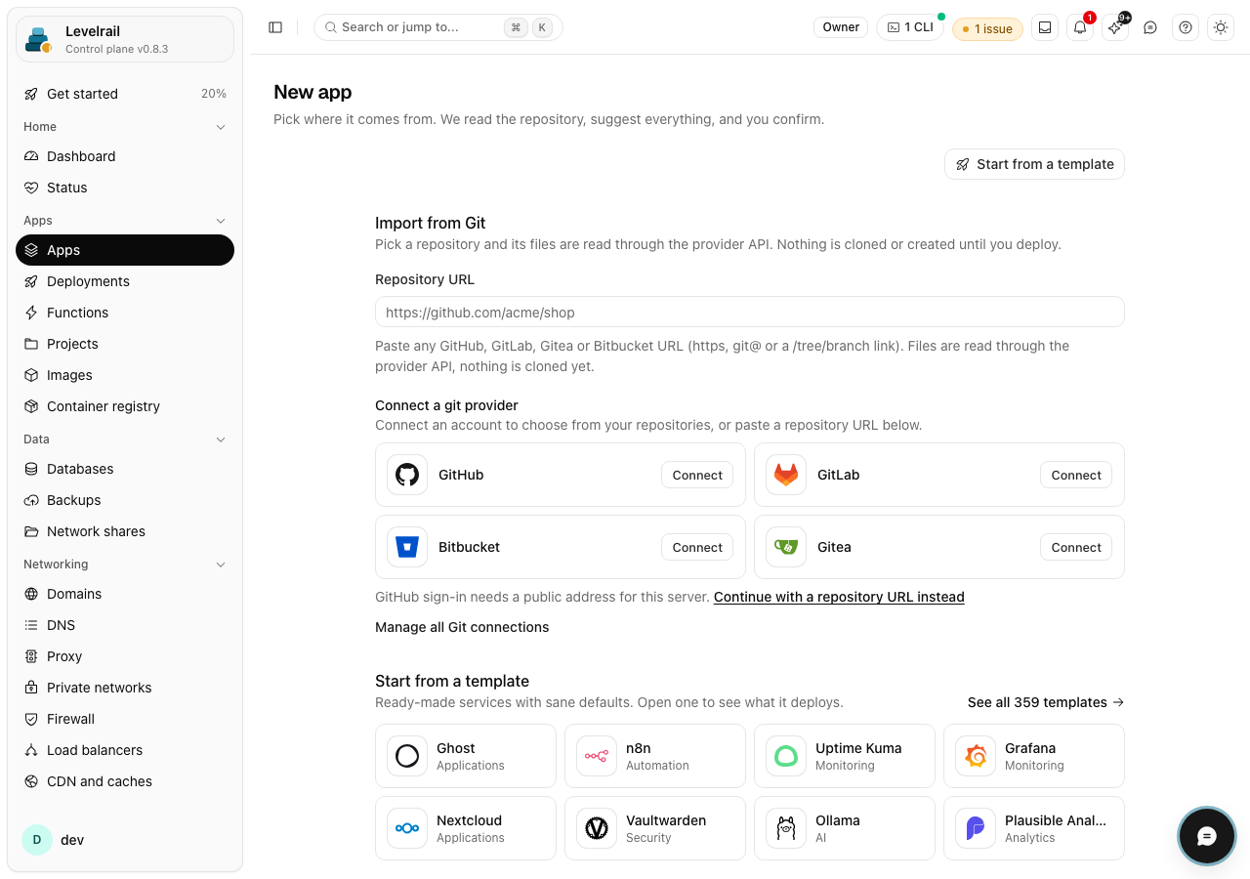This screenshot has height=879, width=1250.
Task: Open the Ollama template
Action: pyautogui.click(x=845, y=828)
